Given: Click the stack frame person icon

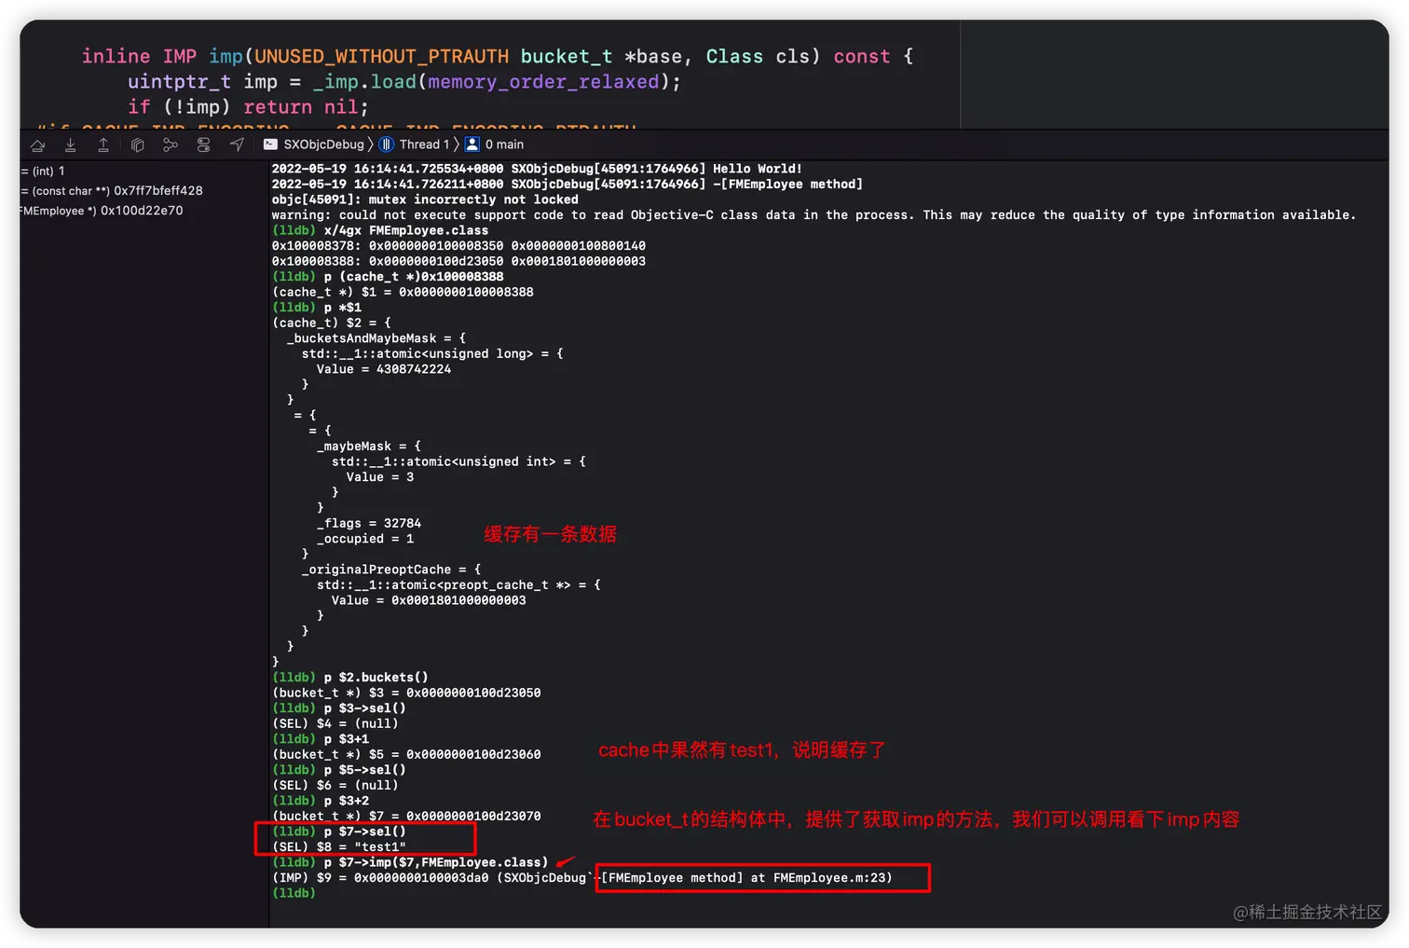Looking at the screenshot, I should coord(472,144).
